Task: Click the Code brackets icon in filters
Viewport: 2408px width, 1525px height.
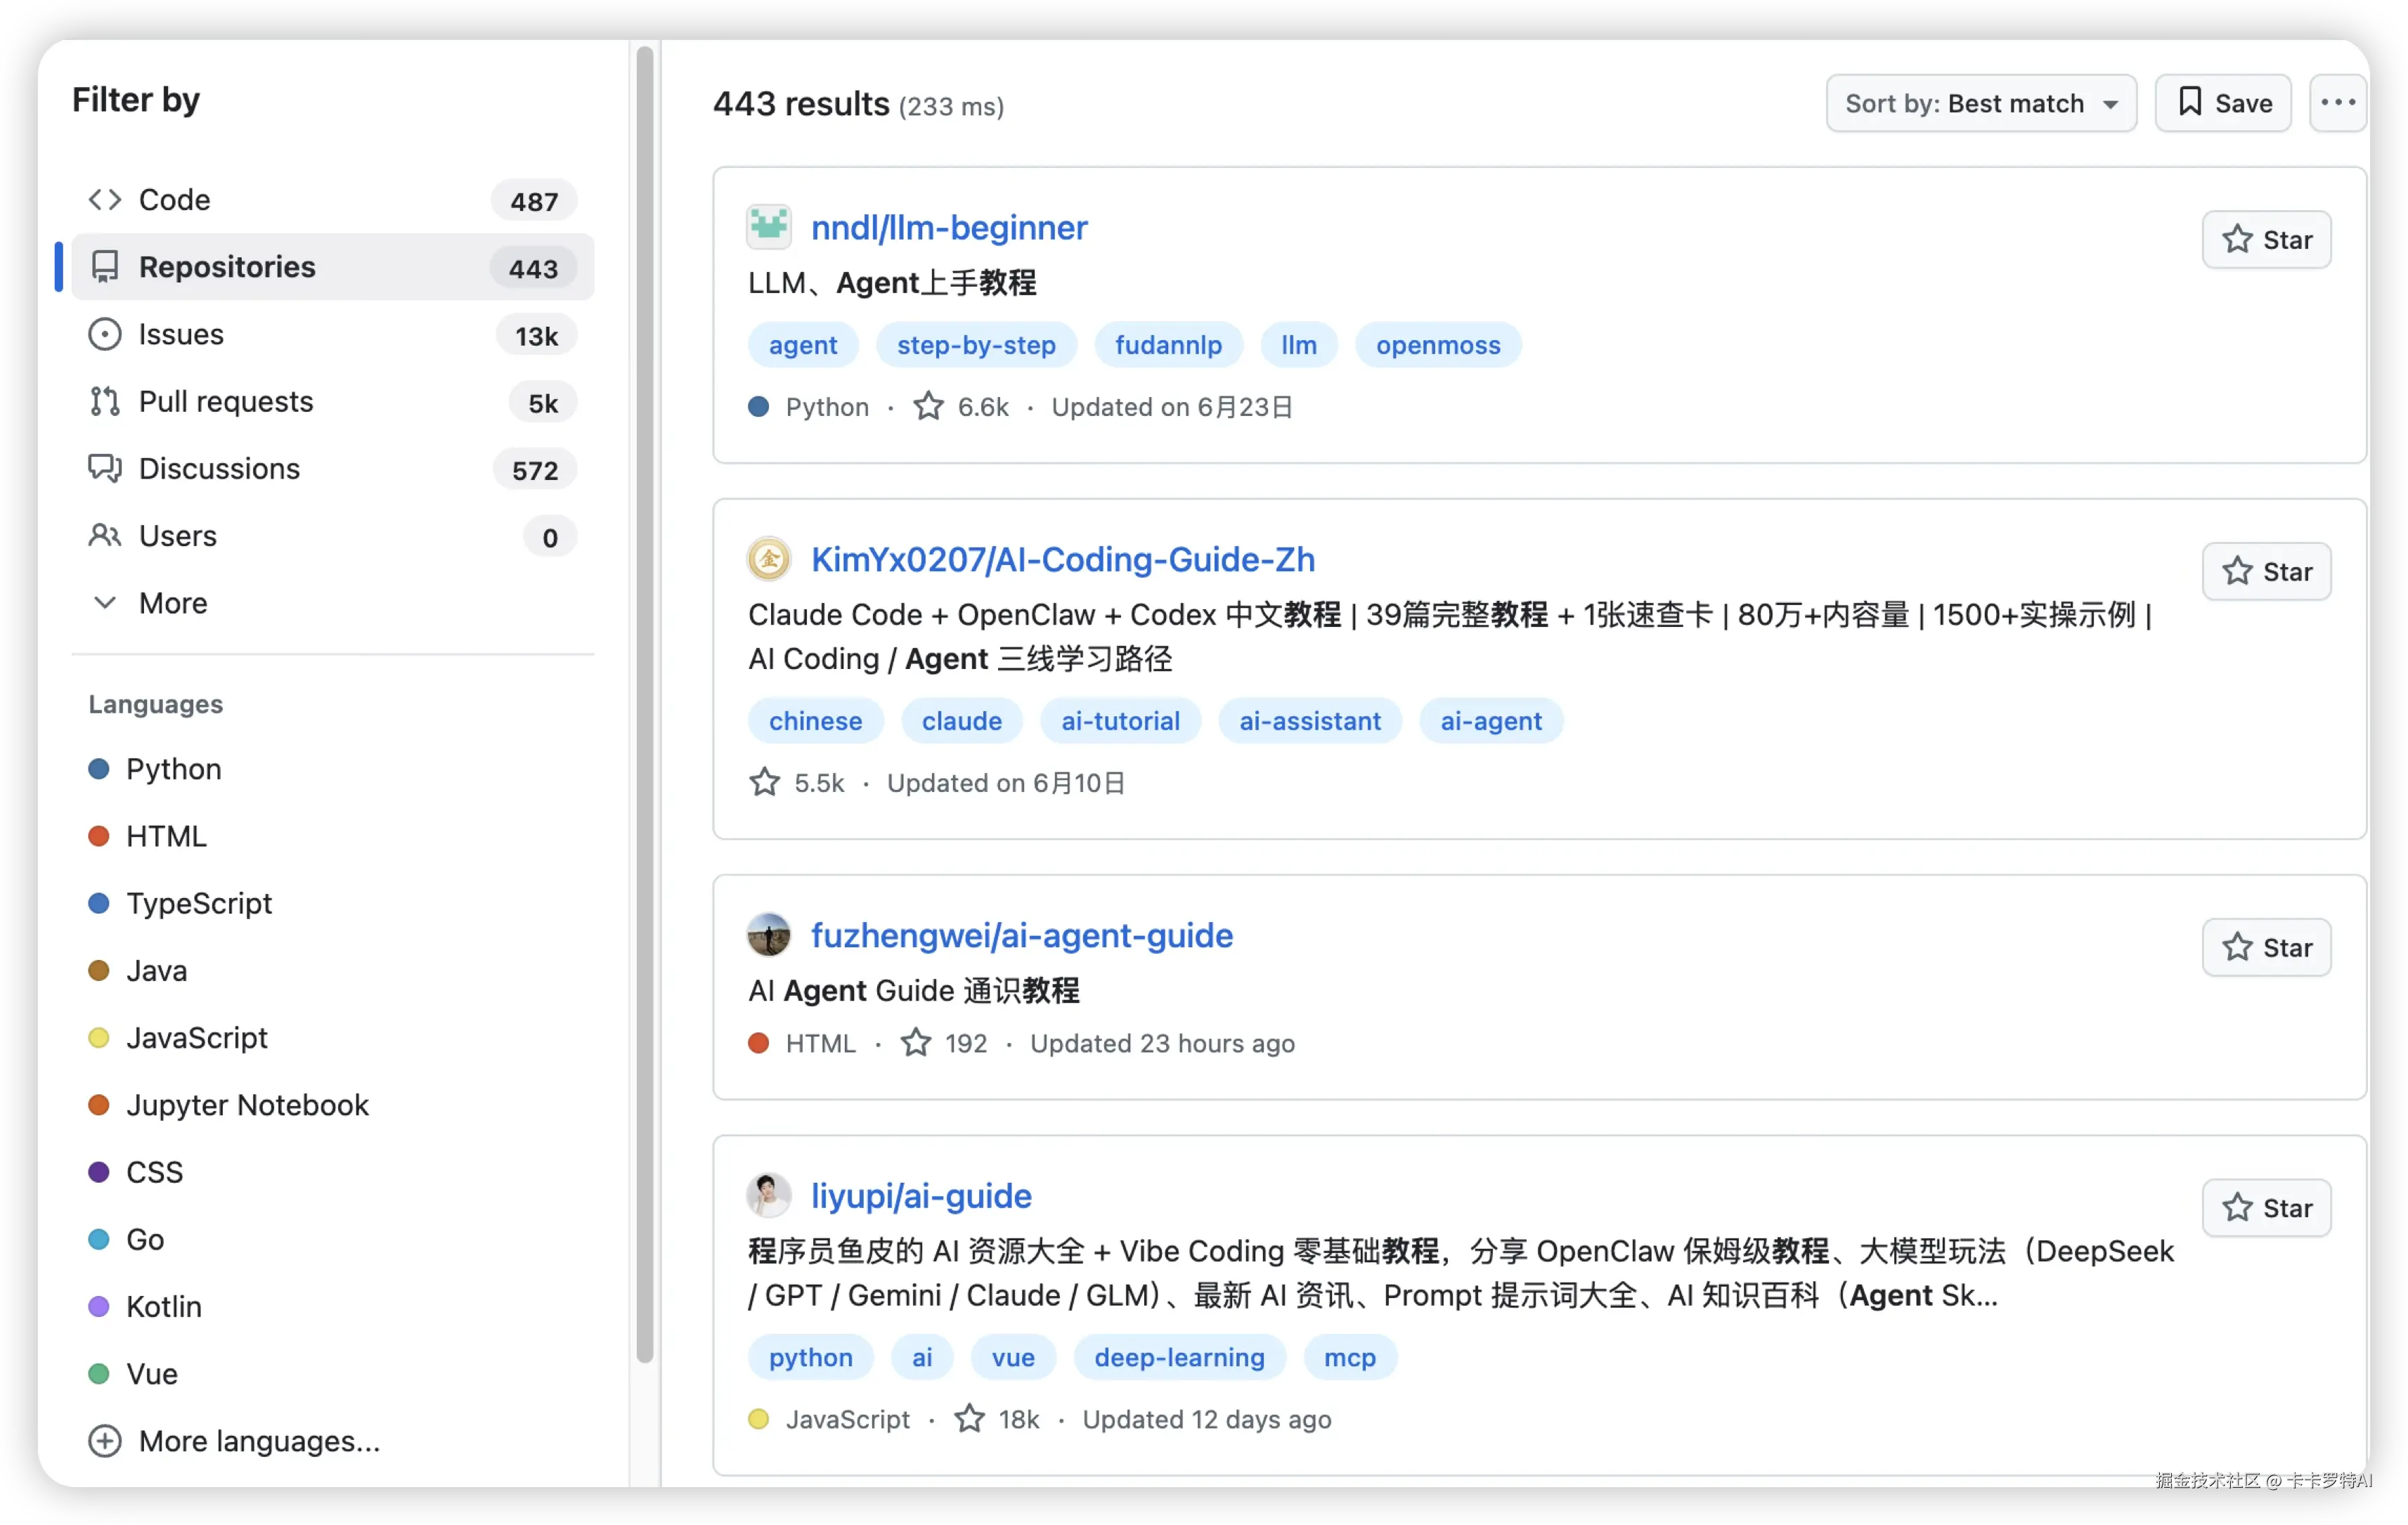Action: (105, 200)
